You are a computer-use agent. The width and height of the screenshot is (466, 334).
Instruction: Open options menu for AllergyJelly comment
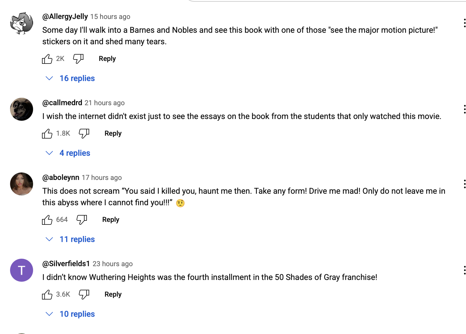point(464,23)
